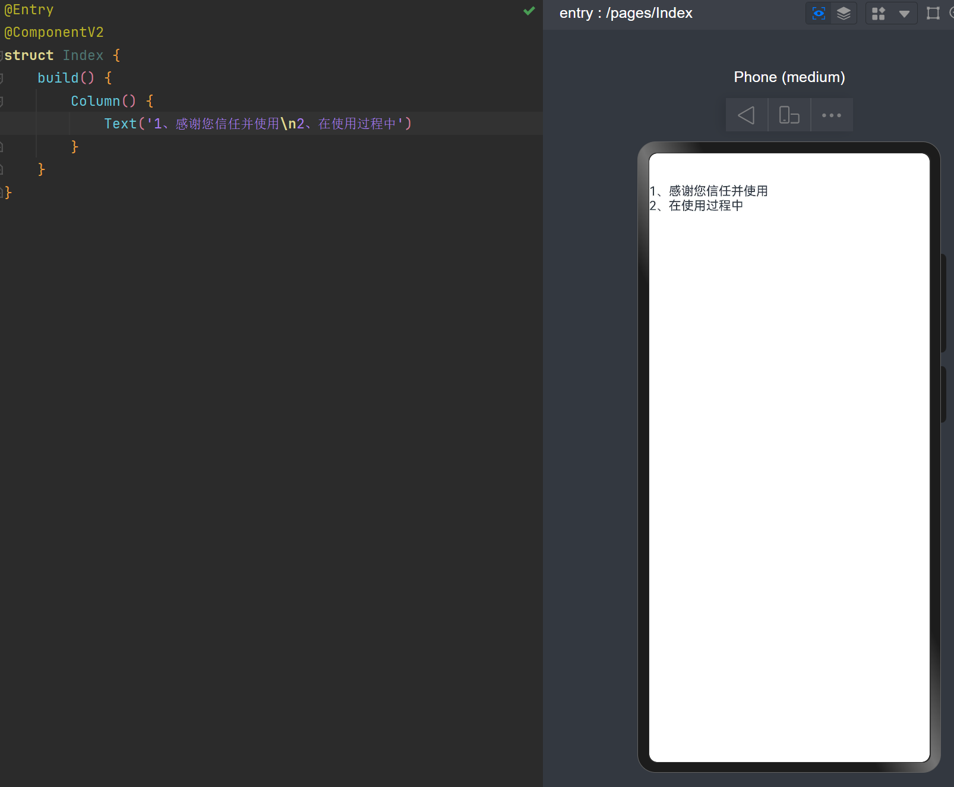The height and width of the screenshot is (787, 954).
Task: Click the 'struct Index {' code line
Action: (62, 55)
